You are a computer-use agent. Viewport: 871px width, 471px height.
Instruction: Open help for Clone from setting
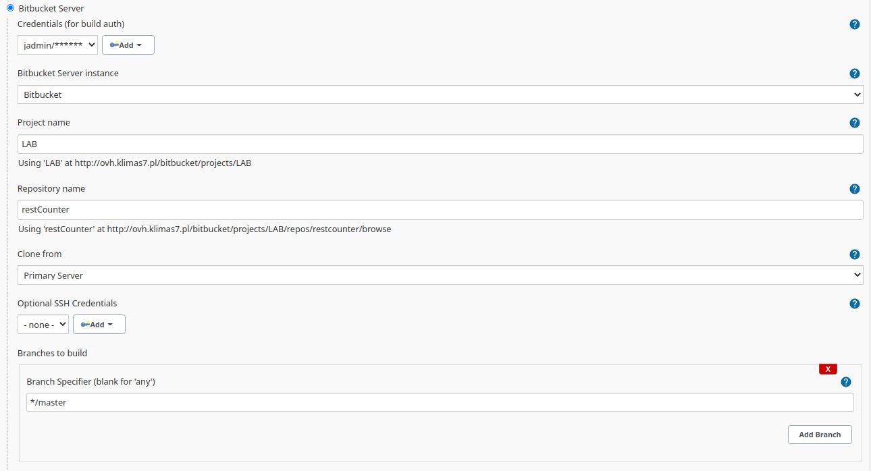pos(854,254)
